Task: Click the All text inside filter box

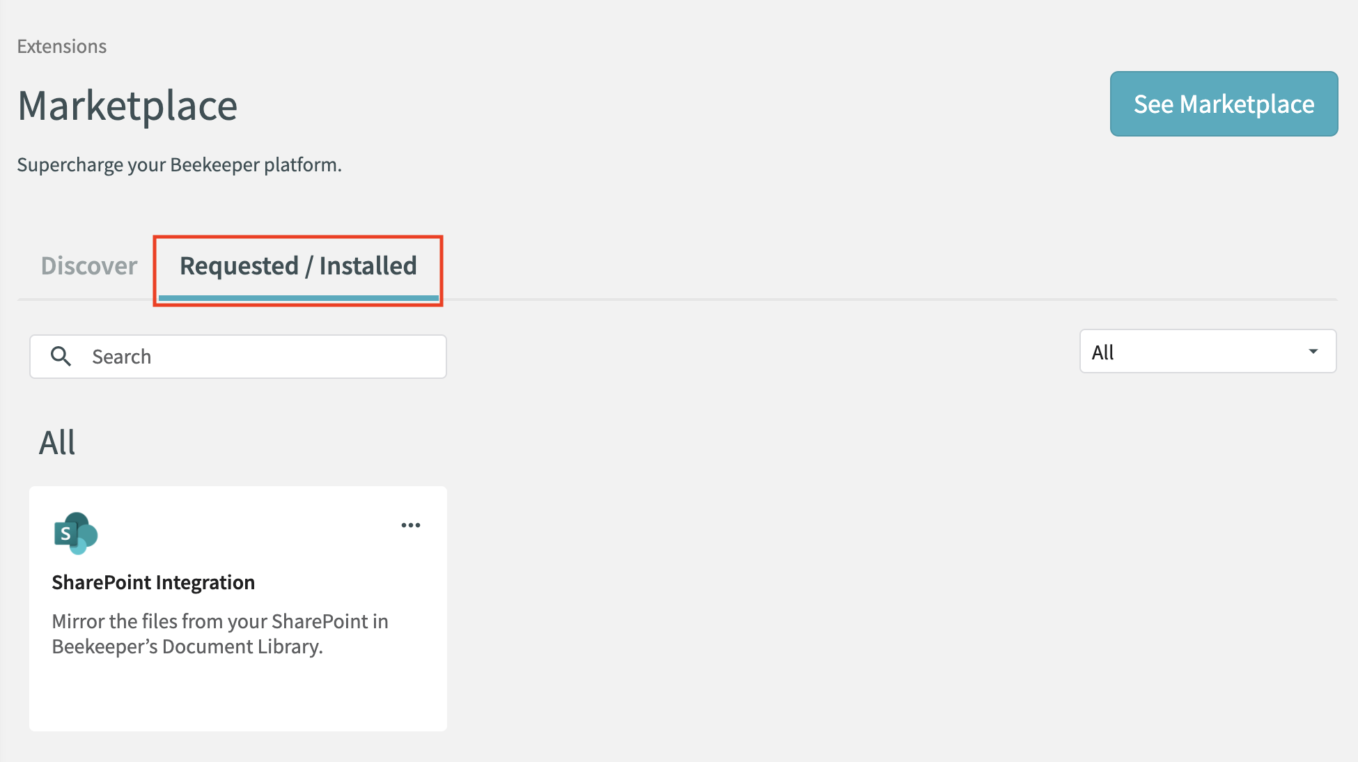Action: click(x=1102, y=352)
